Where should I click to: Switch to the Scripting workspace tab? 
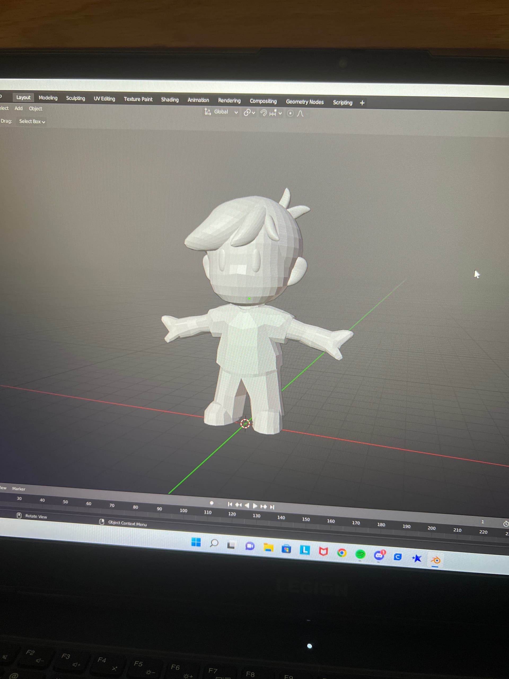343,103
